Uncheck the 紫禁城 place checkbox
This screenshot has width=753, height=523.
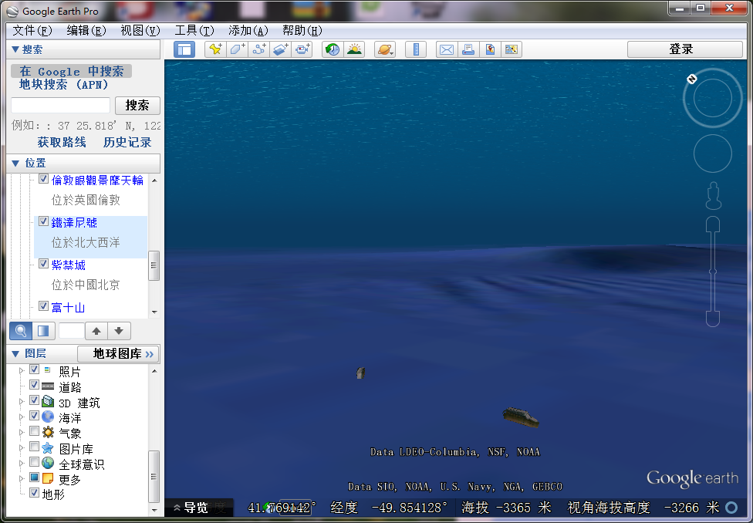click(44, 264)
